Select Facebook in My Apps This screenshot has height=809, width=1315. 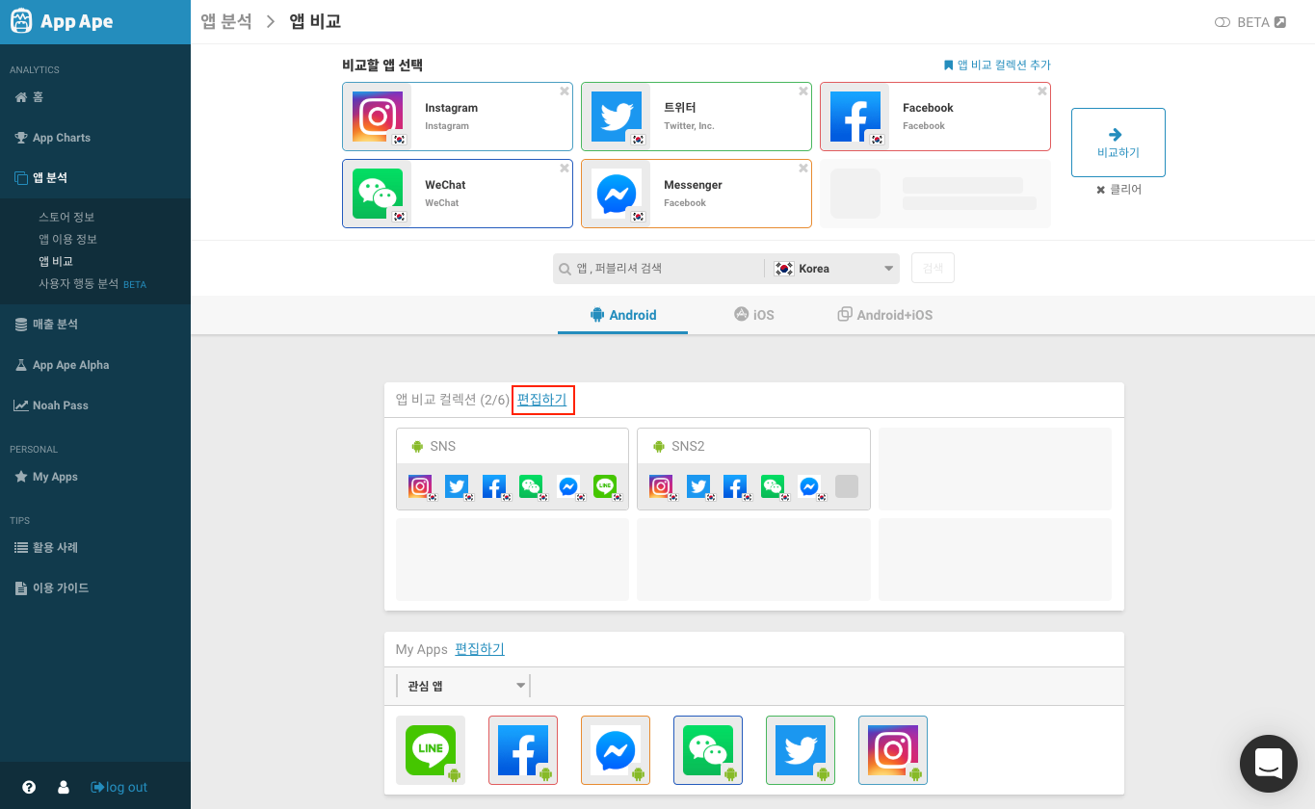pyautogui.click(x=523, y=750)
